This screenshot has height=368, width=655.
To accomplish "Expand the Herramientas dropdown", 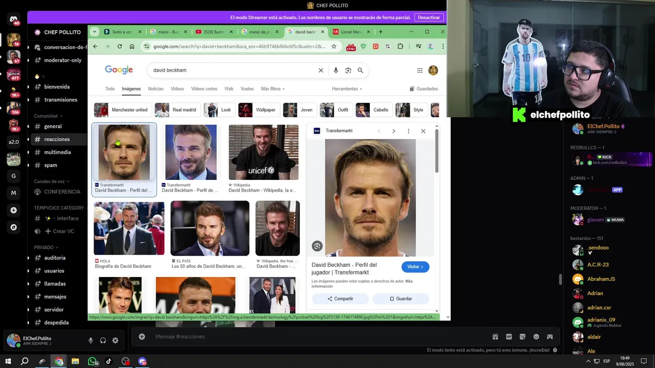I will click(x=347, y=89).
